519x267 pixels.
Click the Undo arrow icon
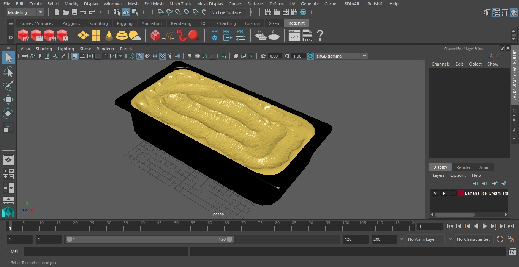[x=83, y=12]
